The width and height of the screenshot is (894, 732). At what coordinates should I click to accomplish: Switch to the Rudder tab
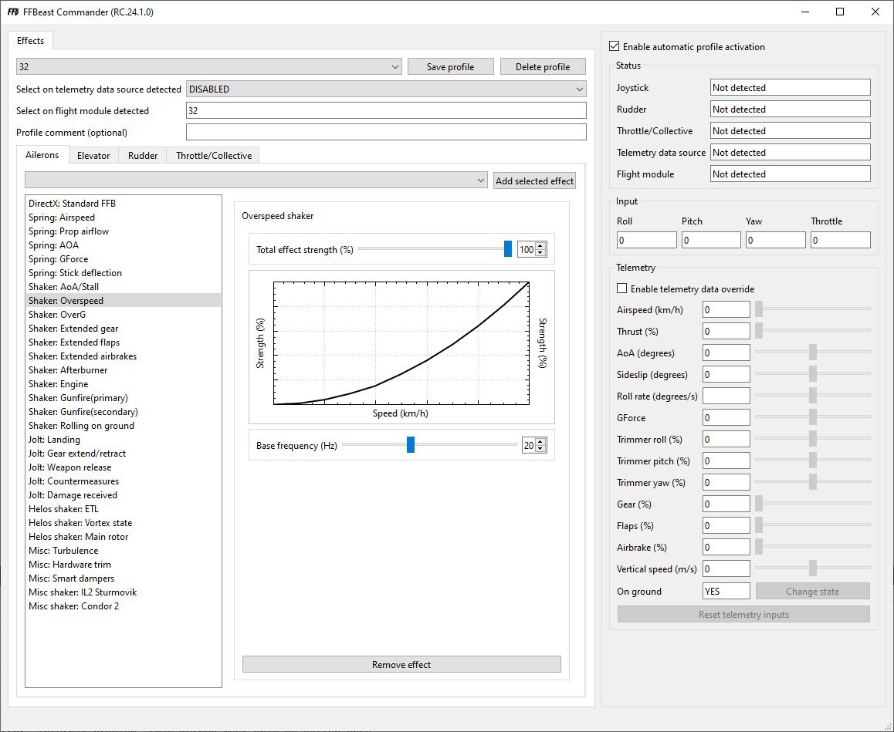[x=143, y=156]
